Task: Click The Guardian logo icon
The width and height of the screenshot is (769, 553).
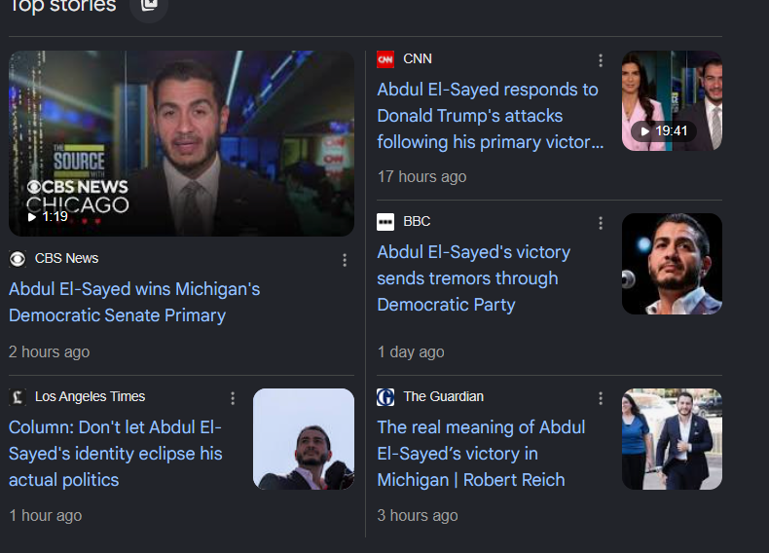Action: point(385,396)
